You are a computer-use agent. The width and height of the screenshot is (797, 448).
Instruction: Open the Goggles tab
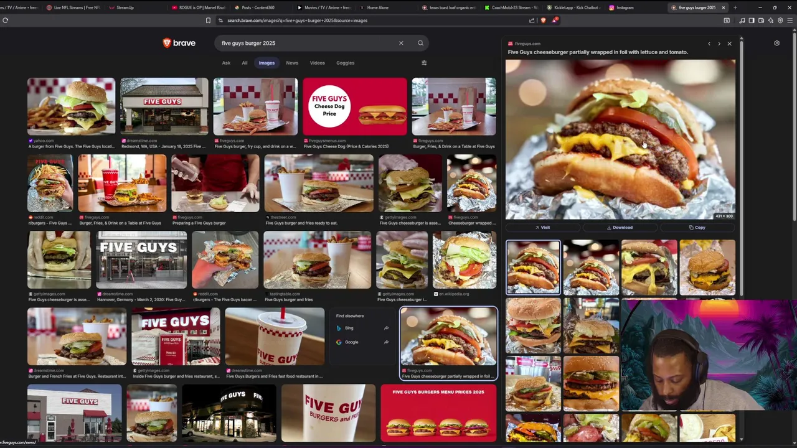pos(345,63)
